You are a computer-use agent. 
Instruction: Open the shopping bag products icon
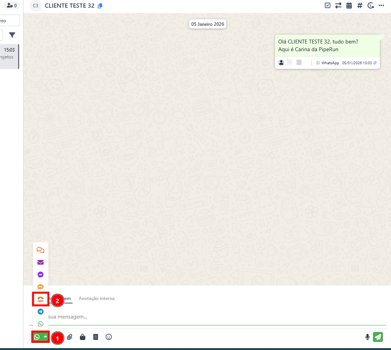pos(83,337)
